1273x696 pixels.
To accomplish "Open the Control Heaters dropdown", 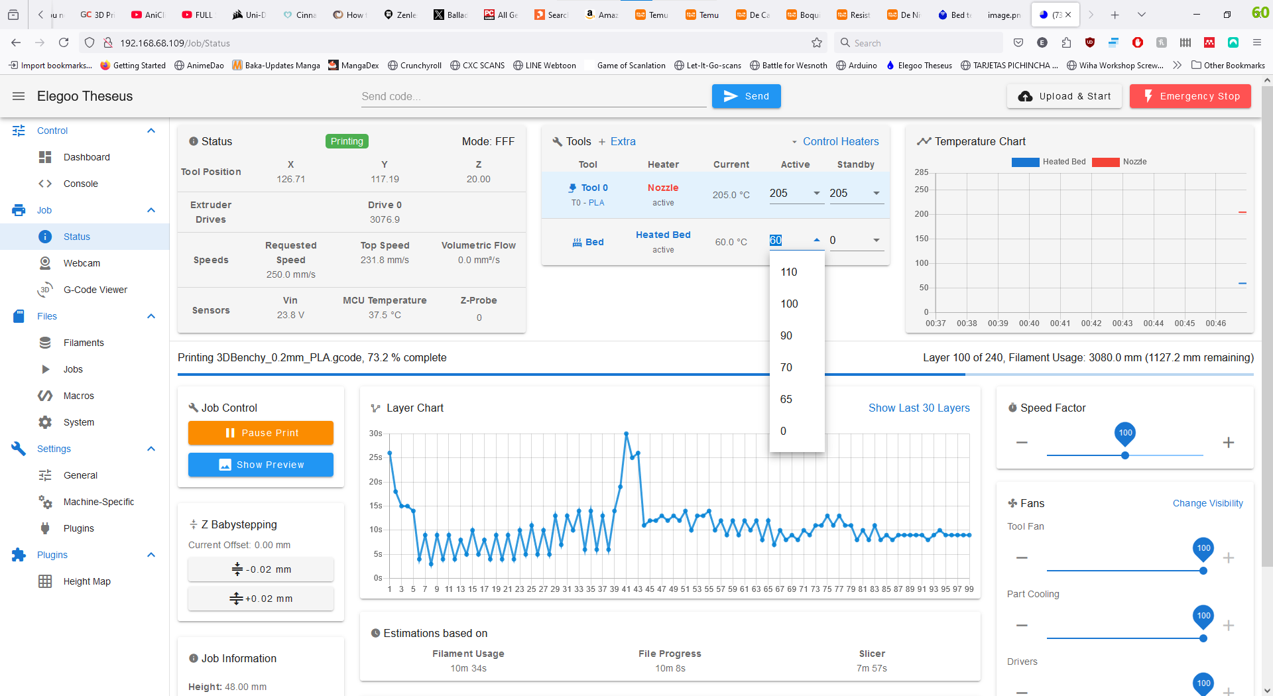I will pyautogui.click(x=835, y=141).
